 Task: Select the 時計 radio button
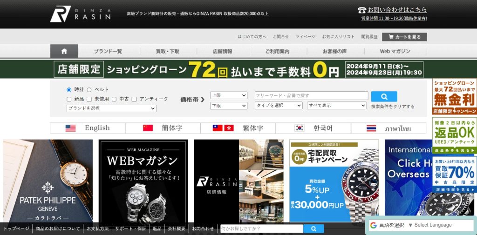69,90
